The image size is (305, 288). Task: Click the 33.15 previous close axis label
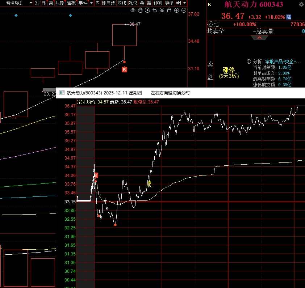click(70, 202)
